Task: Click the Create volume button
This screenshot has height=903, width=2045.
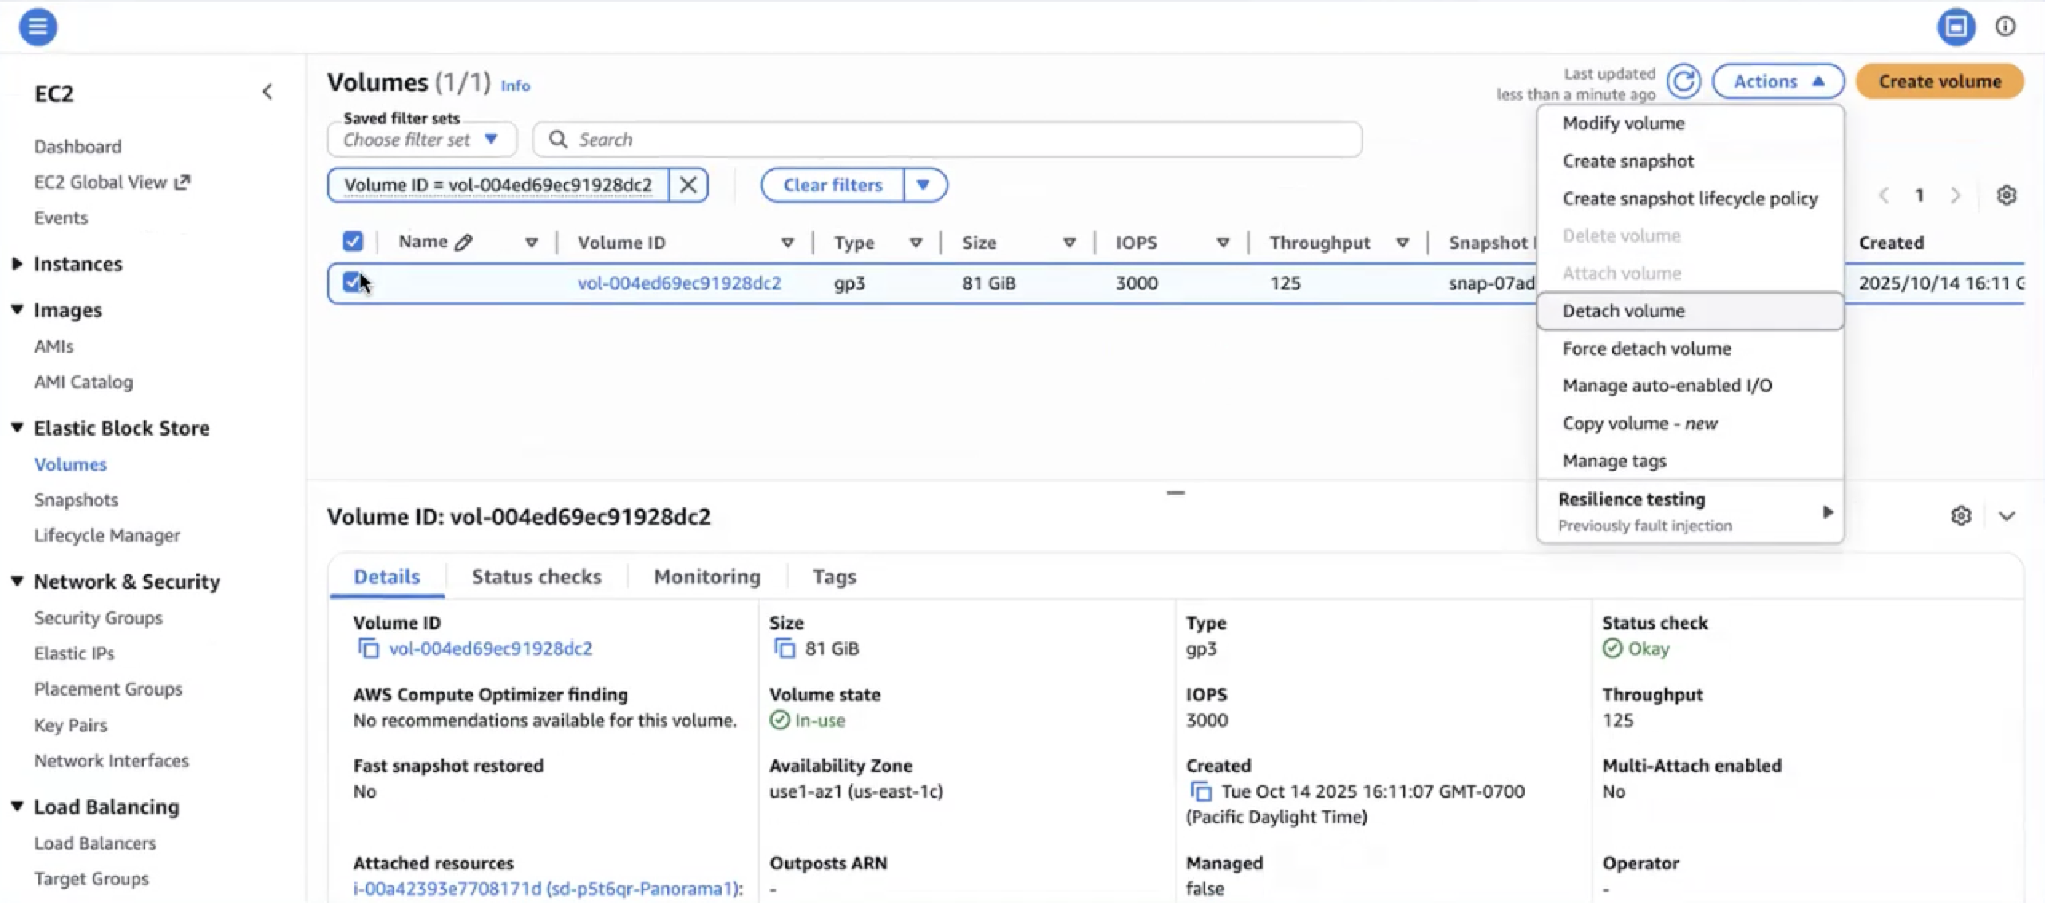Action: pos(1940,81)
